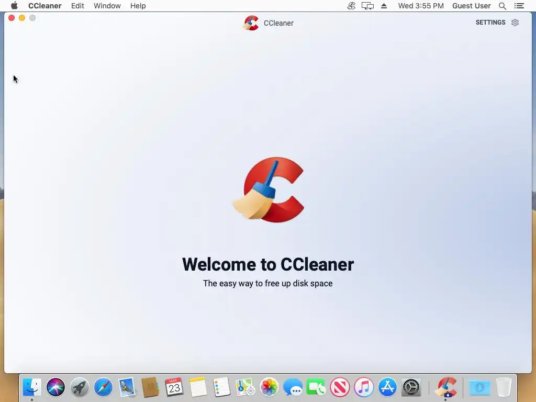The image size is (536, 402).
Task: Open the Apple menu
Action: [x=14, y=6]
